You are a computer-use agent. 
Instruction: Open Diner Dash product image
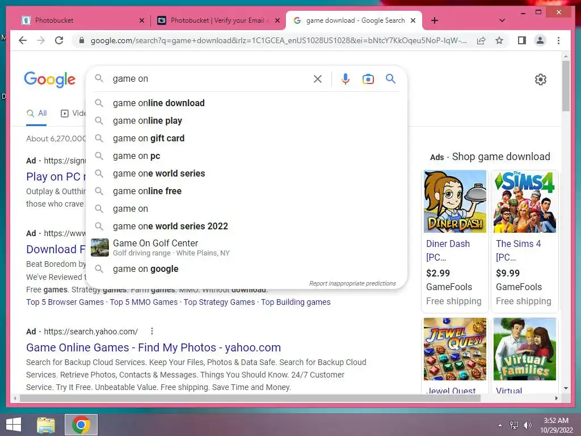(x=454, y=202)
